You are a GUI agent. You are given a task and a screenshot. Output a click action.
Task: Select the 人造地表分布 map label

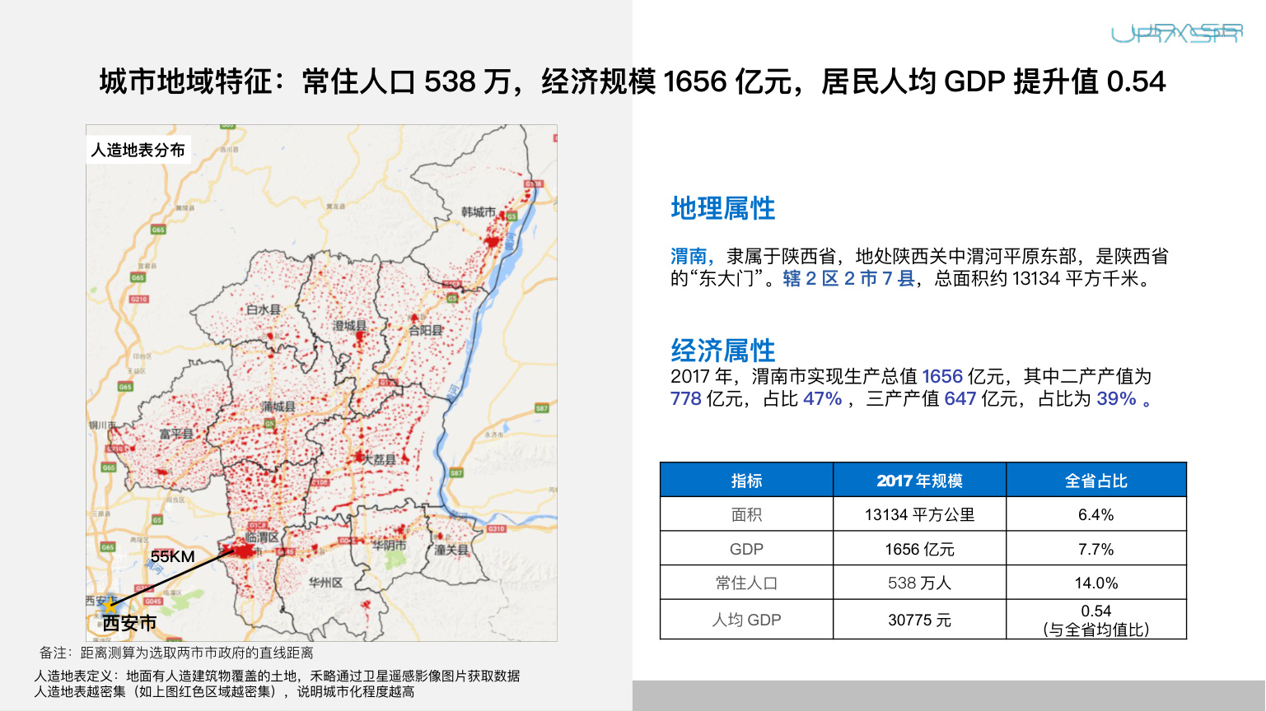click(138, 150)
